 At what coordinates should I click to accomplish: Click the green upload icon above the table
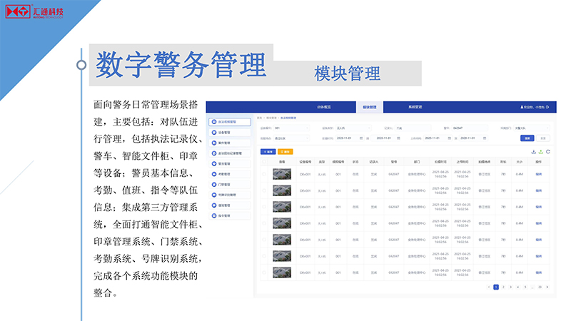point(540,151)
